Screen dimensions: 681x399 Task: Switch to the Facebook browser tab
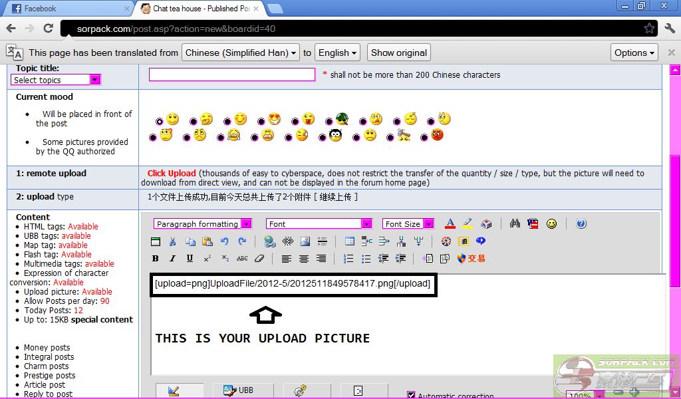(67, 9)
